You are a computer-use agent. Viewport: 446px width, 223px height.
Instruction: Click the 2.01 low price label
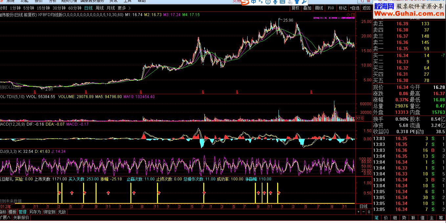[x=49, y=89]
